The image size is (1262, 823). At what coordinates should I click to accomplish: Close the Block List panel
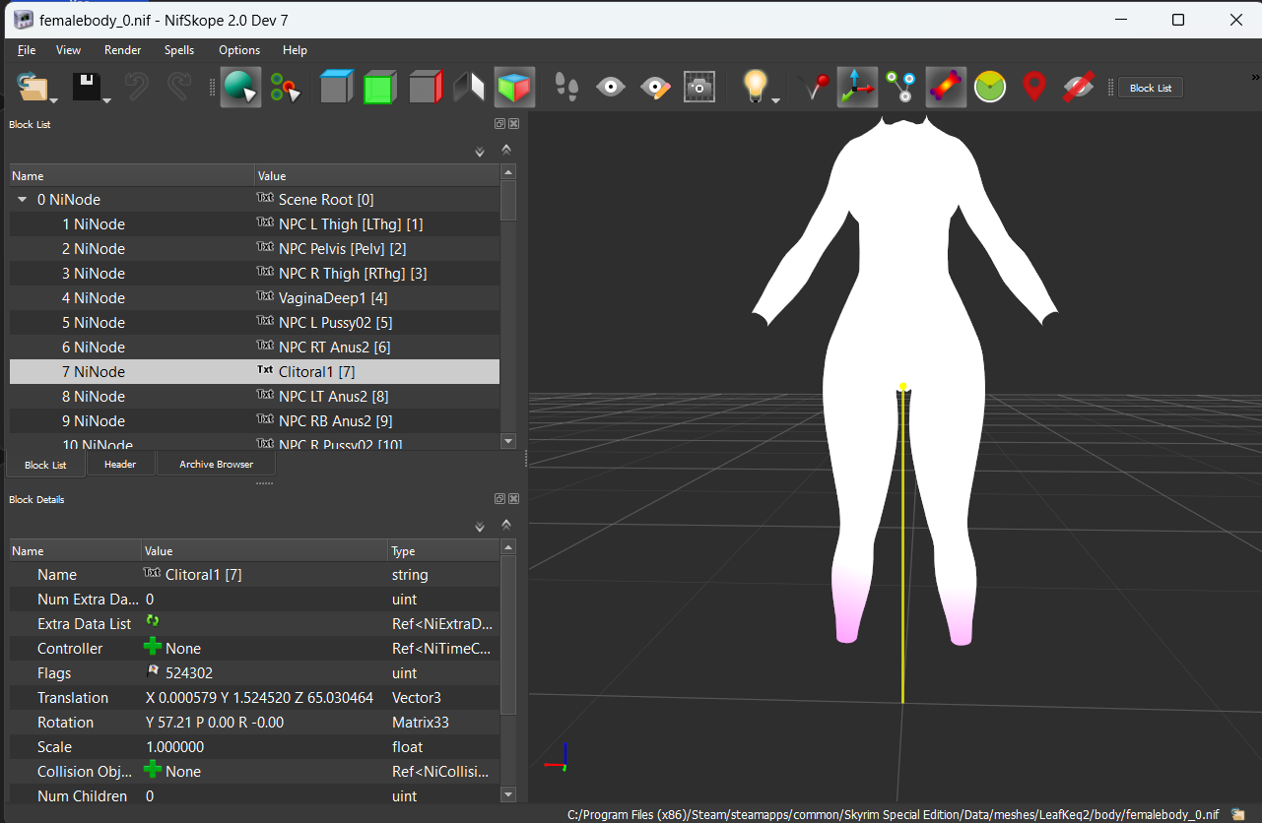click(x=513, y=124)
